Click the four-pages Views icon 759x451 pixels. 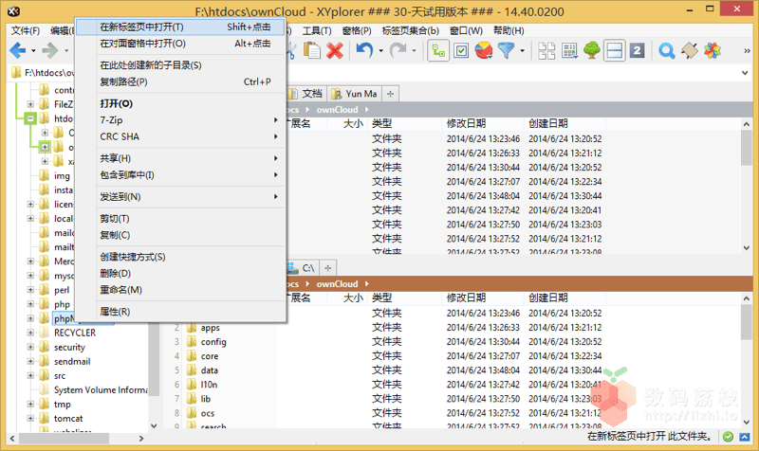click(x=546, y=50)
